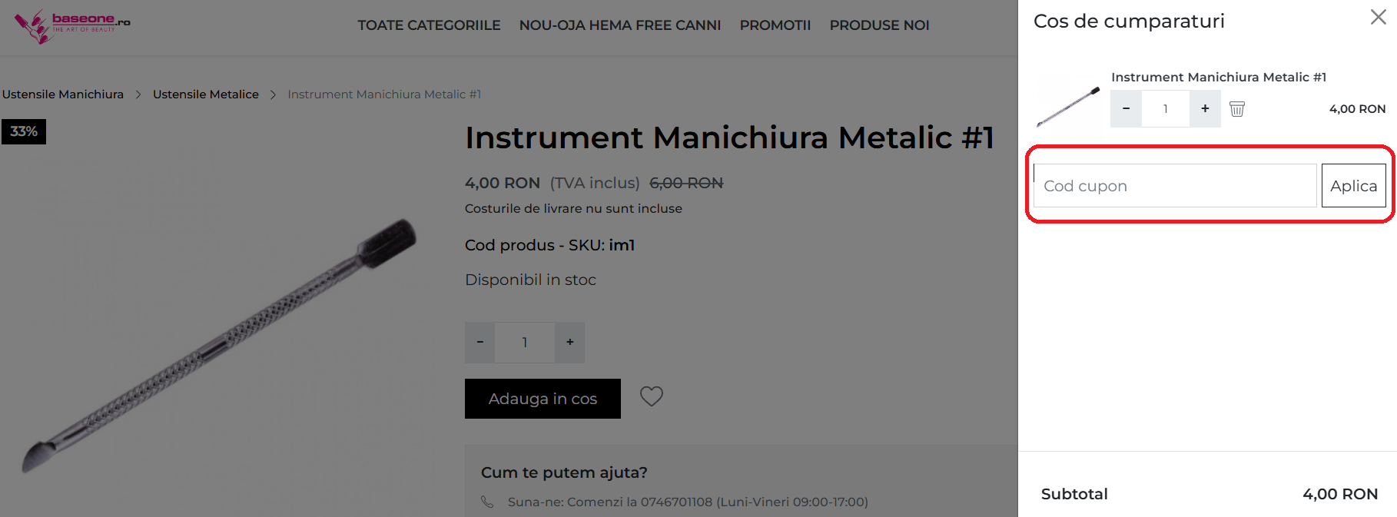Increase cart item quantity with plus

click(x=1205, y=109)
